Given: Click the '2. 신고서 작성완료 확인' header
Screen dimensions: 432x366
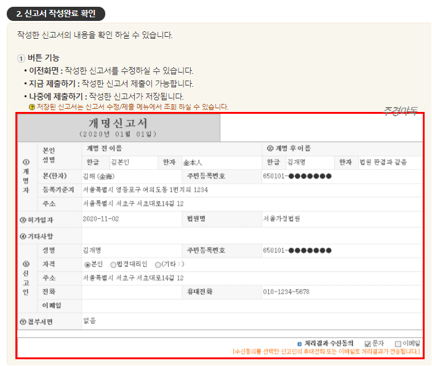Looking at the screenshot, I should tap(56, 14).
